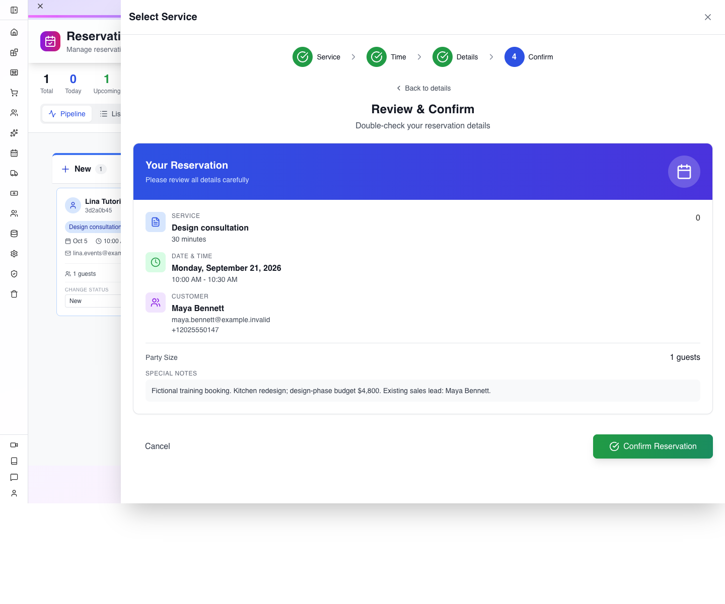Open the shopping cart icon in sidebar

click(14, 93)
